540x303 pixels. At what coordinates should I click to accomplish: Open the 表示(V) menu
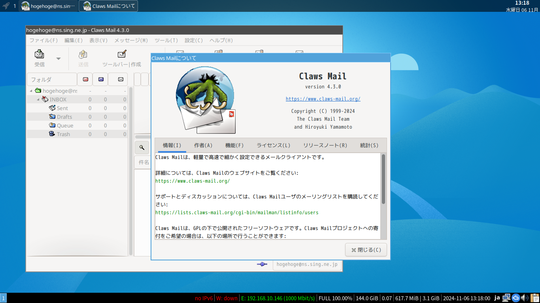(98, 40)
